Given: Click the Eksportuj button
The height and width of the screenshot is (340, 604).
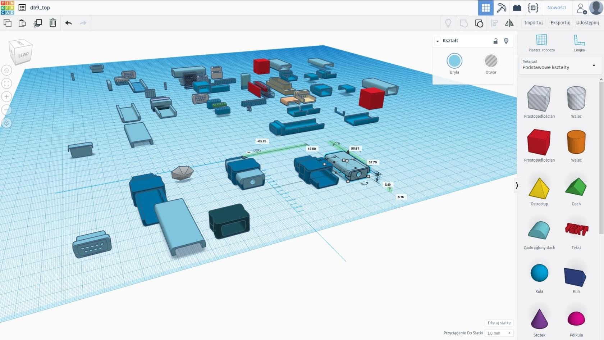Looking at the screenshot, I should (x=560, y=23).
